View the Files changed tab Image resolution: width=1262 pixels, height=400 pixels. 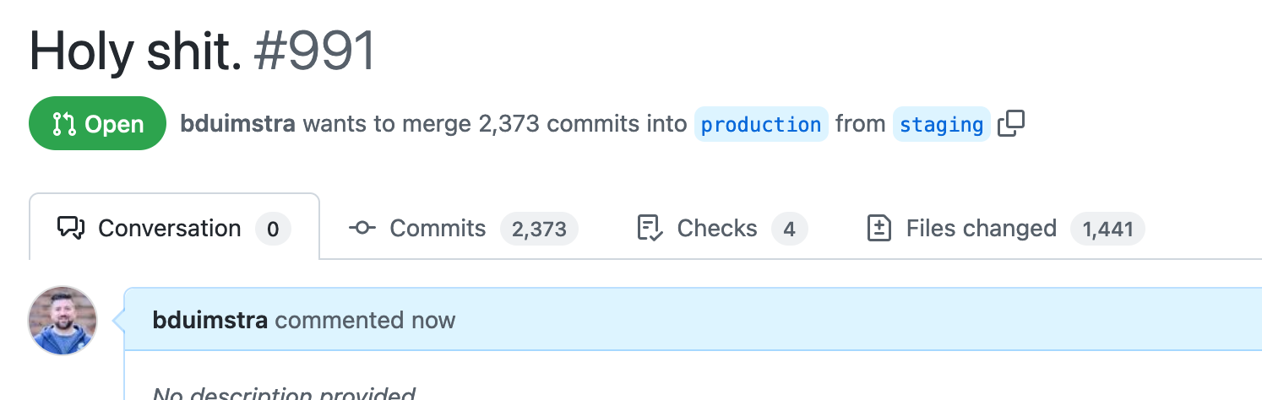(x=1006, y=228)
